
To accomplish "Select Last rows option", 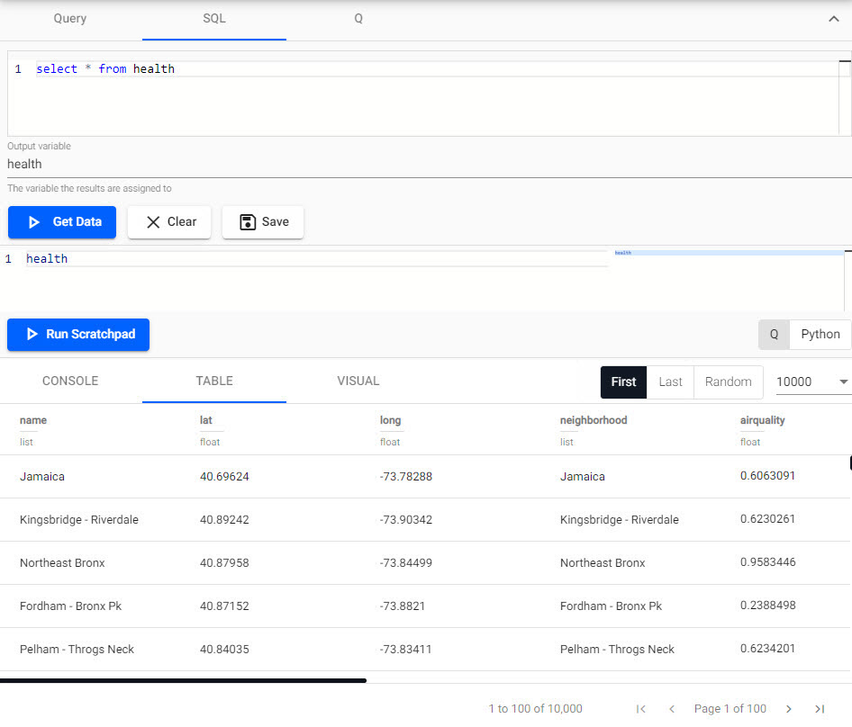I will coord(670,382).
